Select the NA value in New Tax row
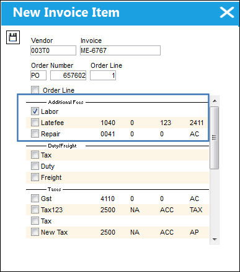Viewport: 240px width, 272px height. coord(135,232)
